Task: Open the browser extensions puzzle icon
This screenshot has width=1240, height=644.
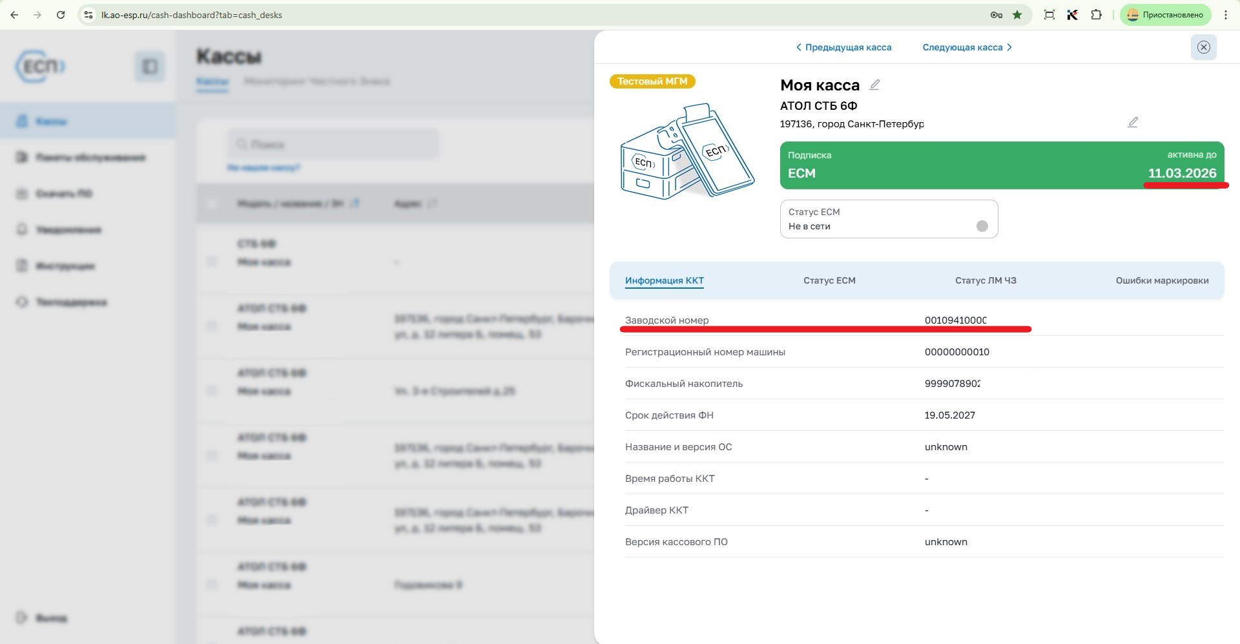Action: pyautogui.click(x=1096, y=15)
